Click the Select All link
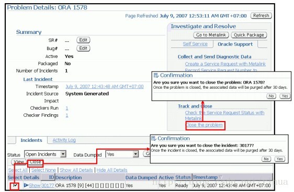 click(x=18, y=170)
